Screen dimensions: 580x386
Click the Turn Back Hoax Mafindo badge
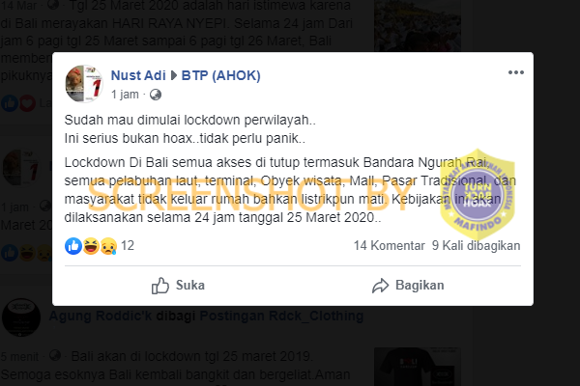point(478,194)
